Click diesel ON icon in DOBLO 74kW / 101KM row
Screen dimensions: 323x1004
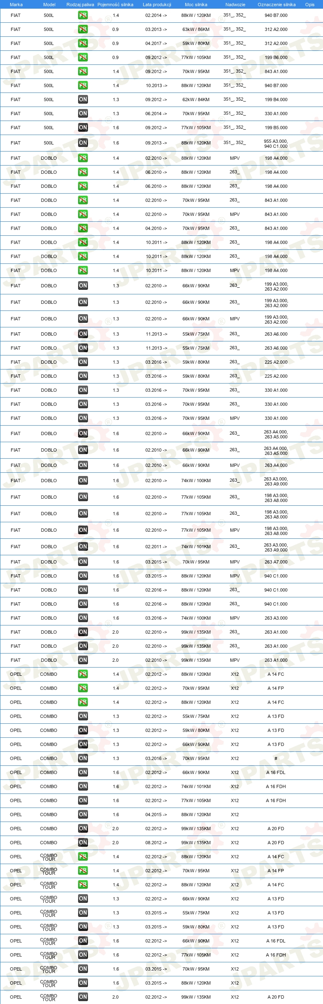pos(83,547)
